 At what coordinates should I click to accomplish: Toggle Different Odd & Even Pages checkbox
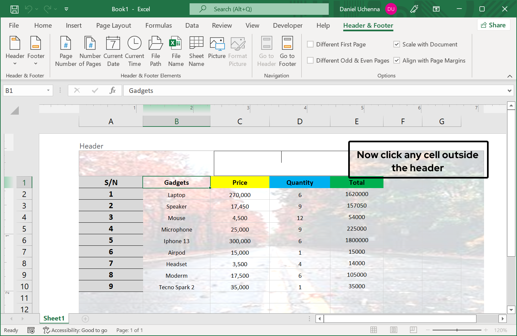[x=310, y=61]
